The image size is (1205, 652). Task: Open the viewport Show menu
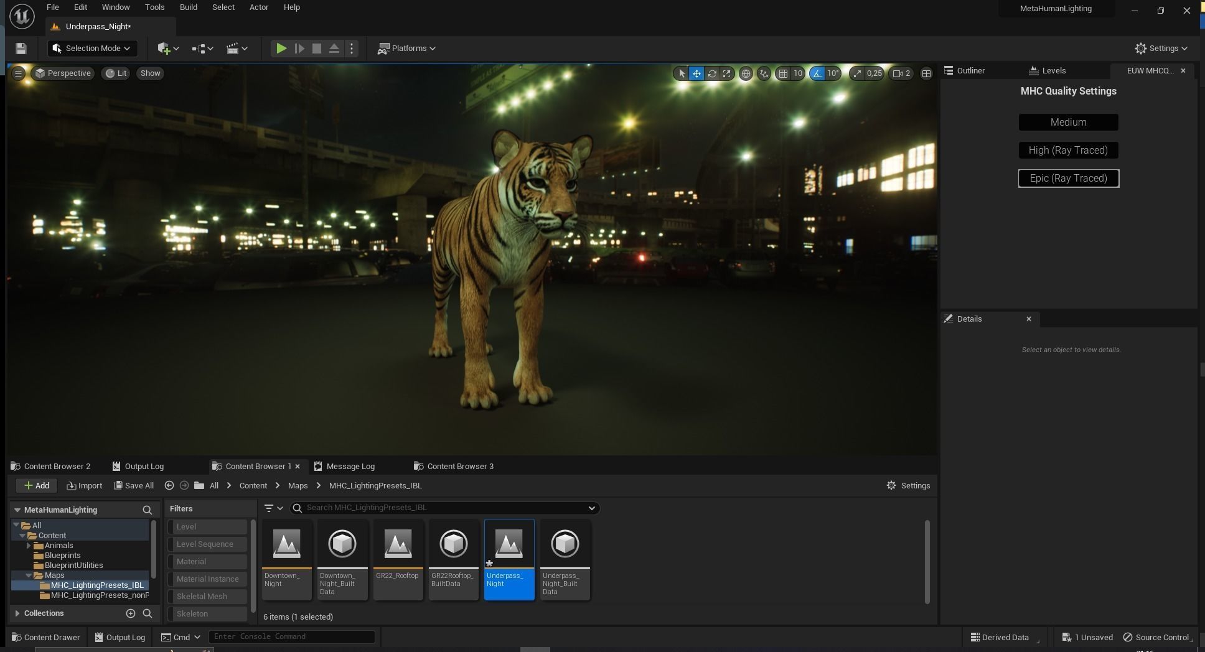[150, 73]
